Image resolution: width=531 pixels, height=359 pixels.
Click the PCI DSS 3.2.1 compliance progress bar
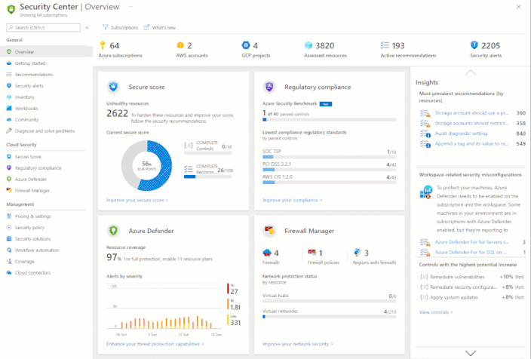329,170
